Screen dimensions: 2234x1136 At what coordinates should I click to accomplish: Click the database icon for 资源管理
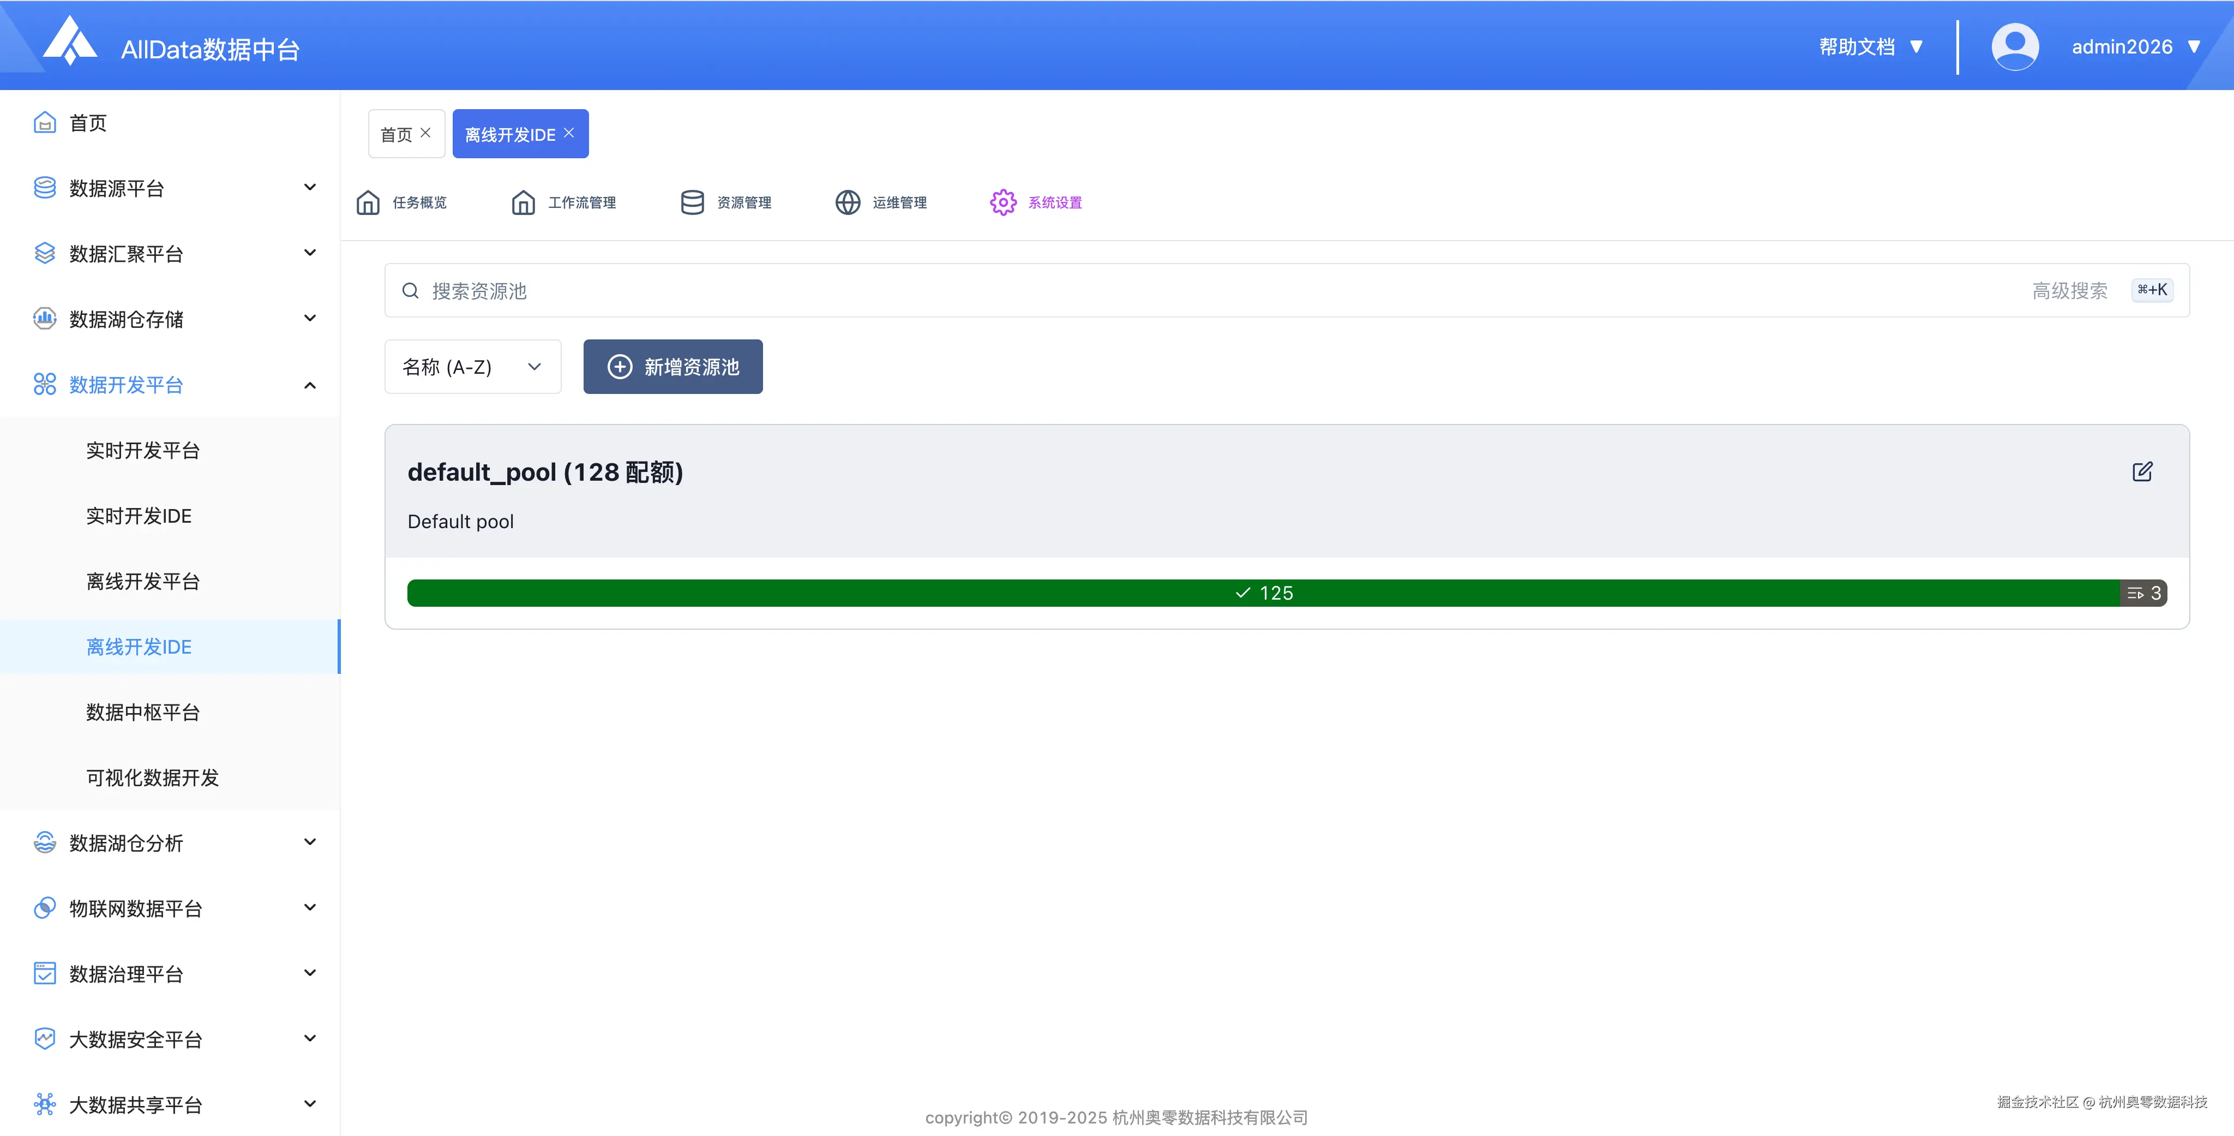point(692,202)
